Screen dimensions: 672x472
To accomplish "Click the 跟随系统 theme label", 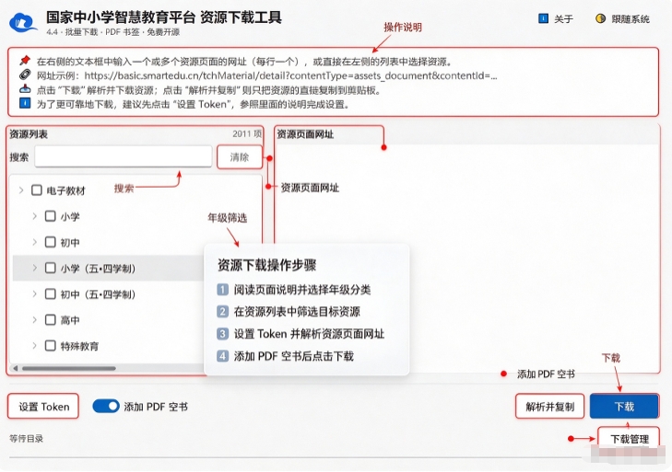I will pyautogui.click(x=630, y=18).
